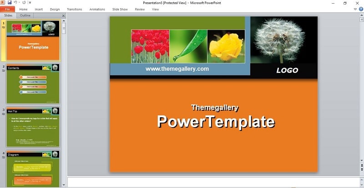Select the PowerTemplate title text
This screenshot has height=188, width=364.
(x=216, y=122)
